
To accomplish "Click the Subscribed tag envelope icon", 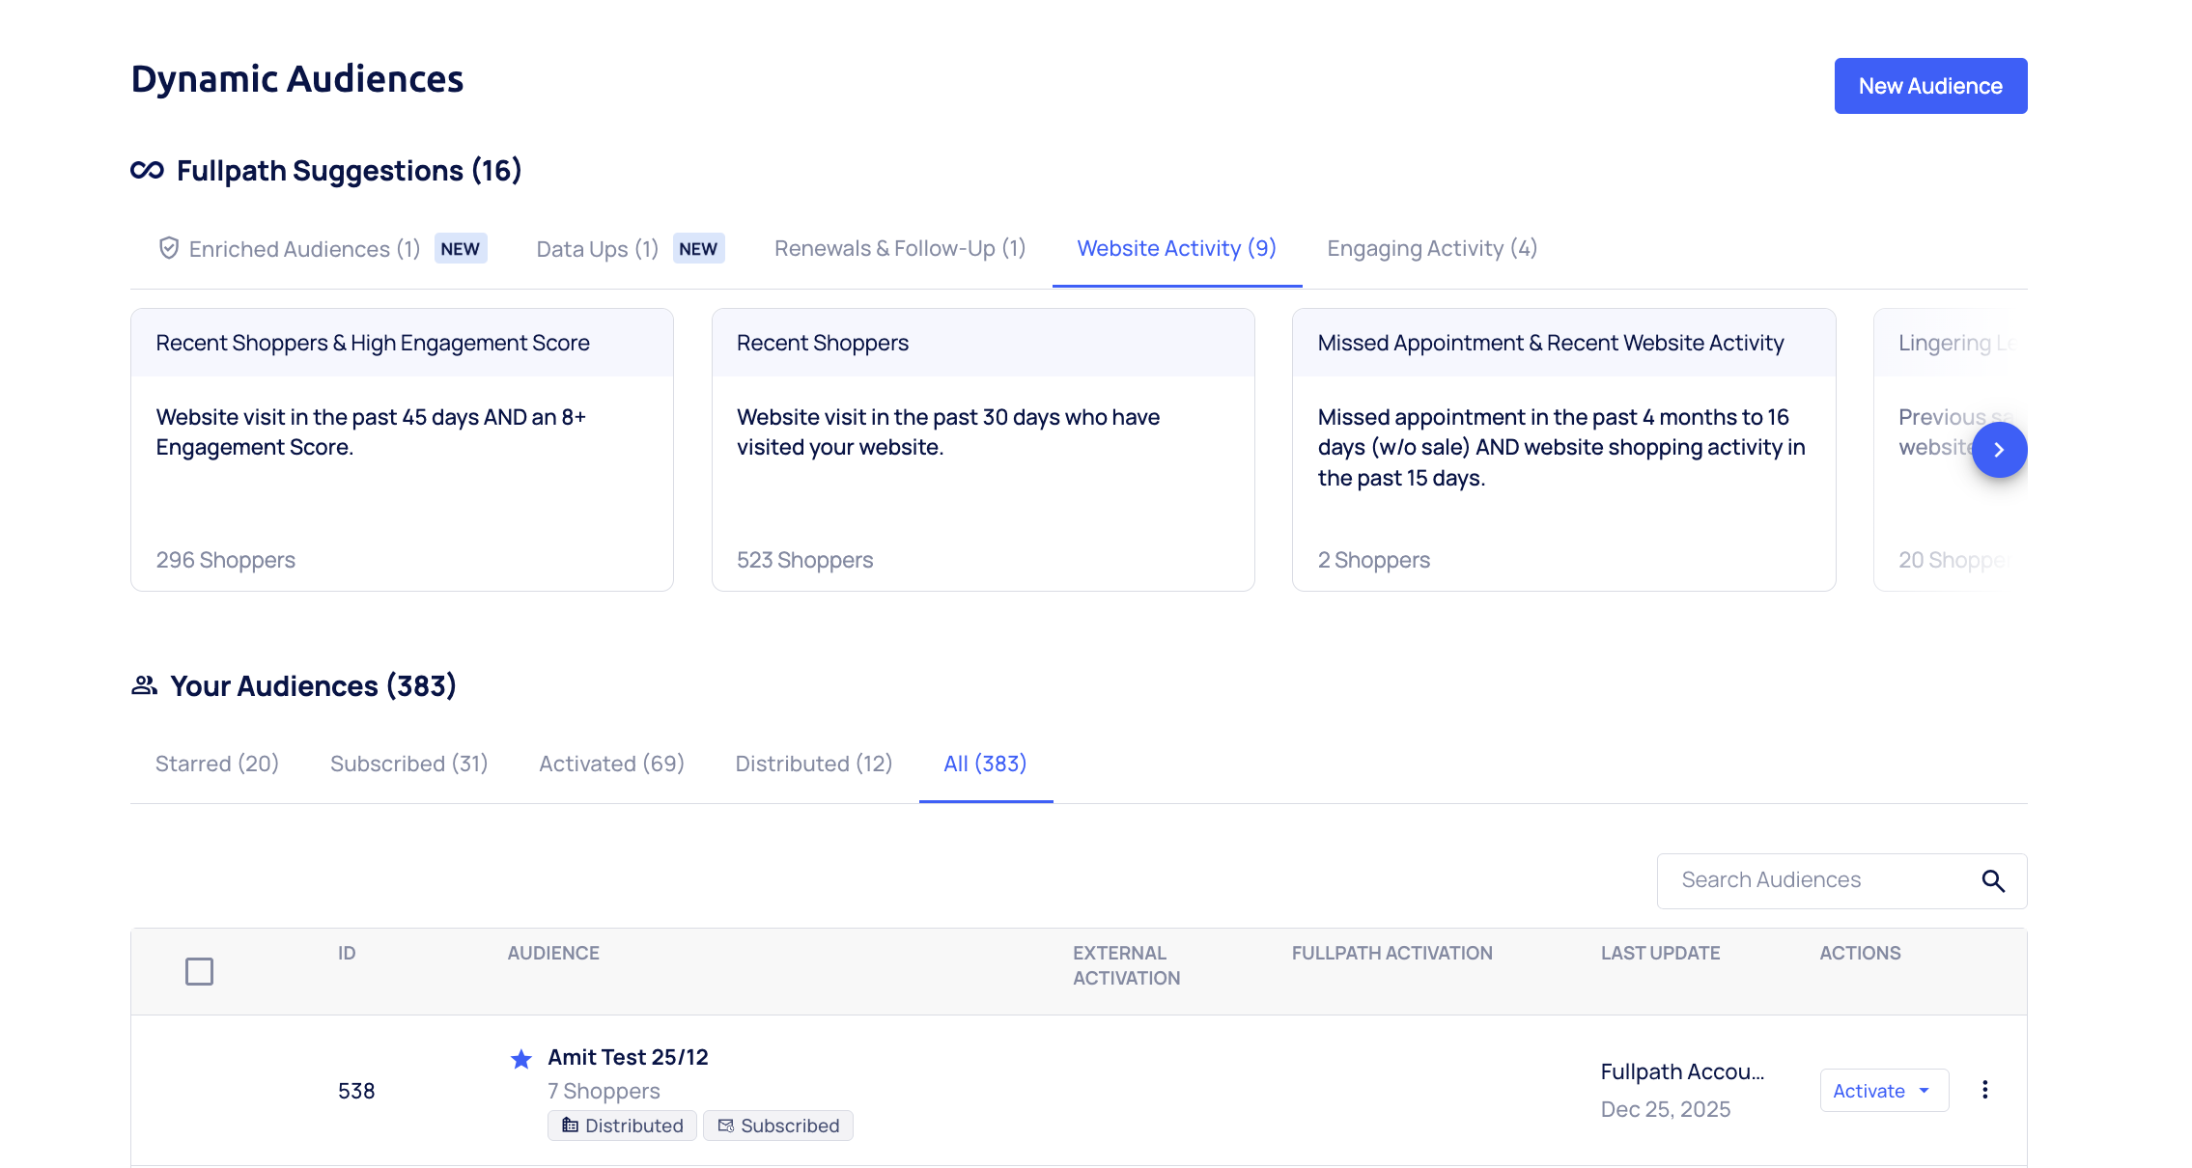I will point(726,1126).
